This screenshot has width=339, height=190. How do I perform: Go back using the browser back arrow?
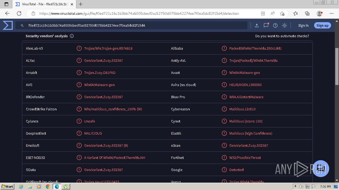click(7, 13)
